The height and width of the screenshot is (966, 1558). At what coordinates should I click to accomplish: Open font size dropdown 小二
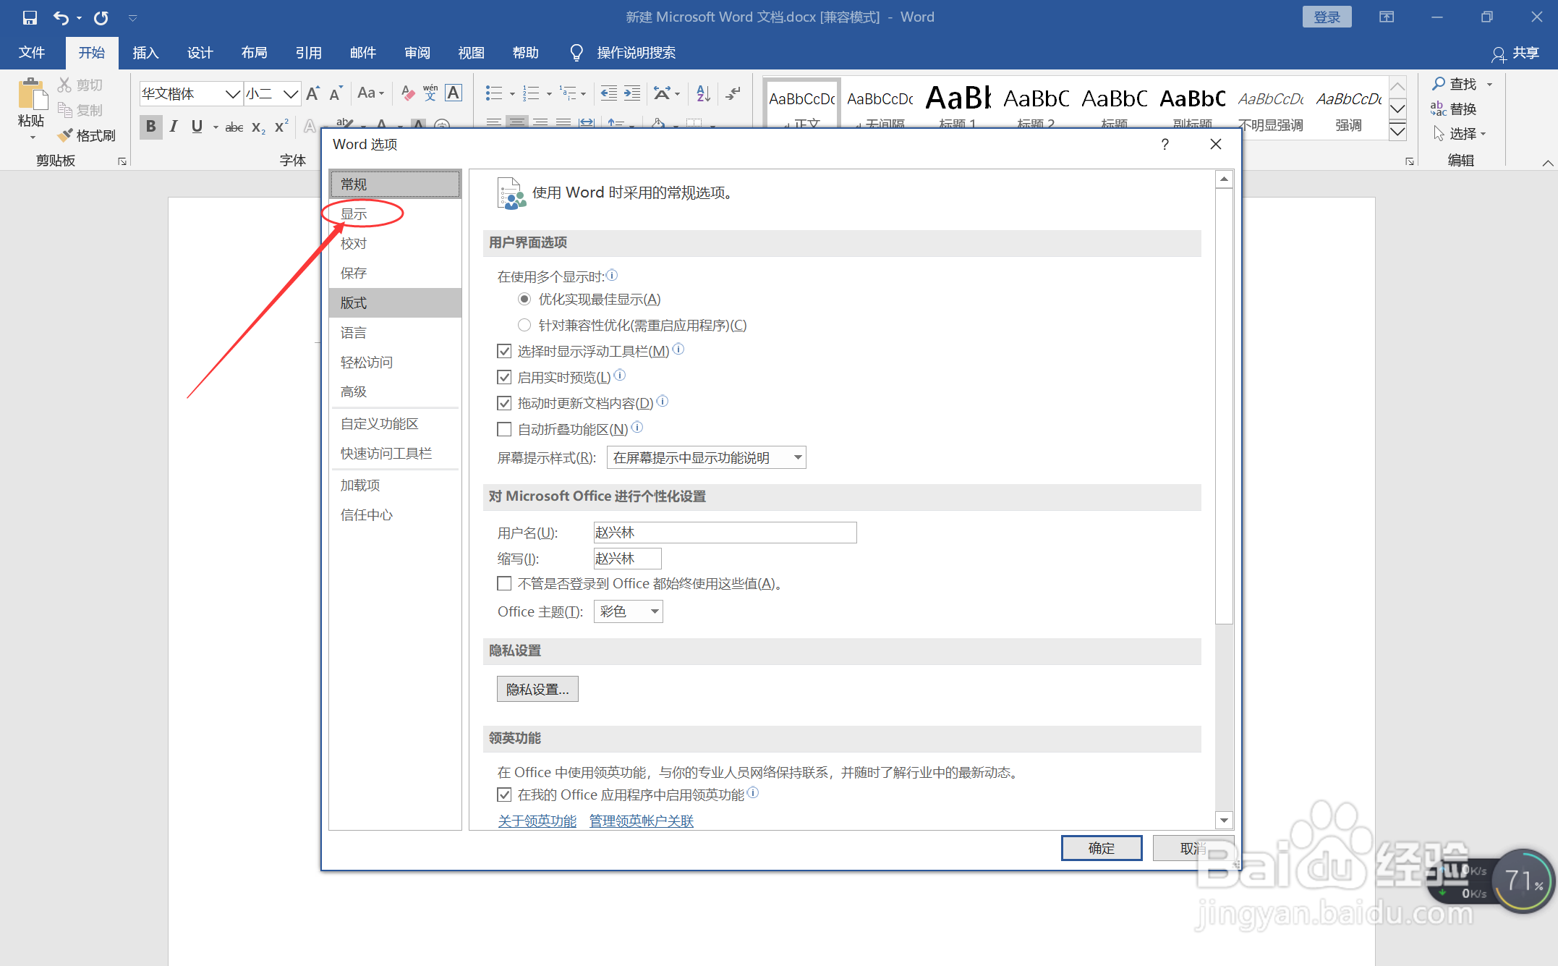tap(291, 94)
